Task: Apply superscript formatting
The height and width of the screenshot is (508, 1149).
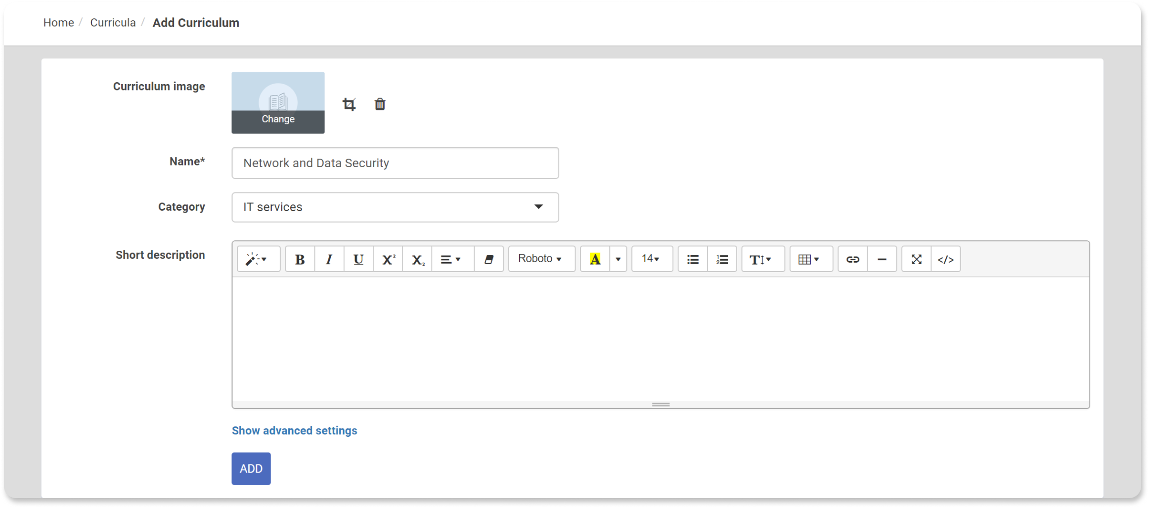Action: click(388, 259)
